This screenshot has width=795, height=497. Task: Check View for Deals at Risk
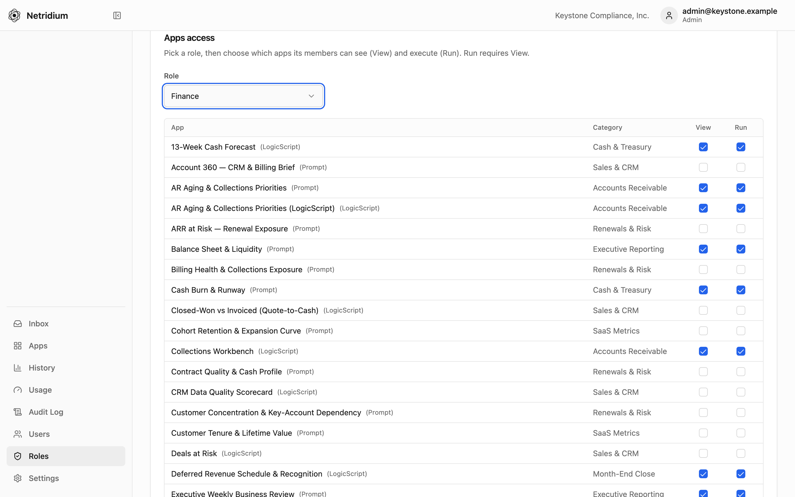(703, 453)
